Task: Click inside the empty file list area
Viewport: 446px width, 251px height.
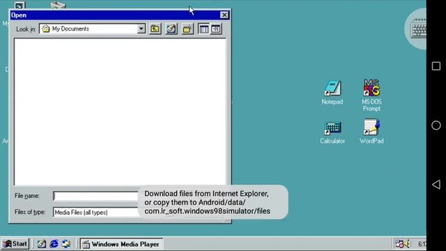Action: (x=120, y=112)
